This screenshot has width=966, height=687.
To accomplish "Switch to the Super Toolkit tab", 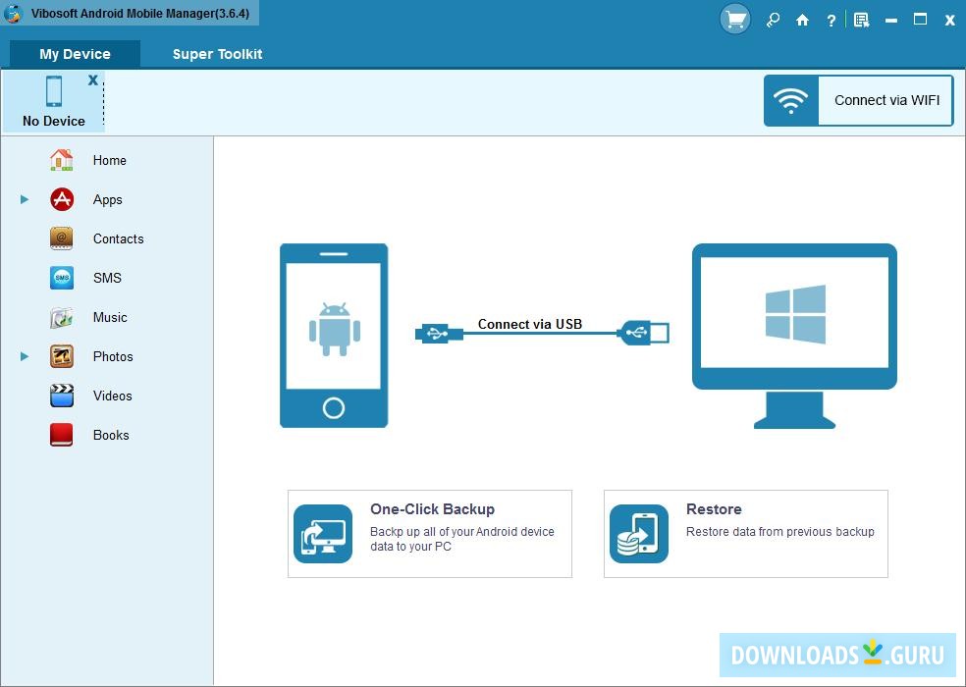I will [x=217, y=54].
